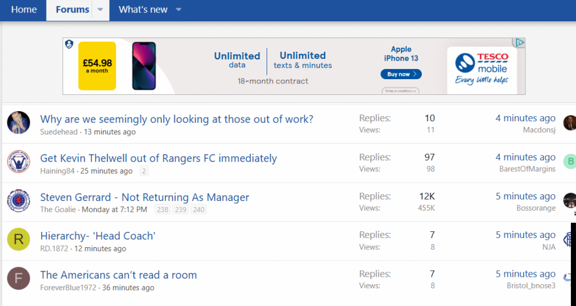The width and height of the screenshot is (576, 306).
Task: Click Haining84's circular crest avatar
Action: click(18, 162)
